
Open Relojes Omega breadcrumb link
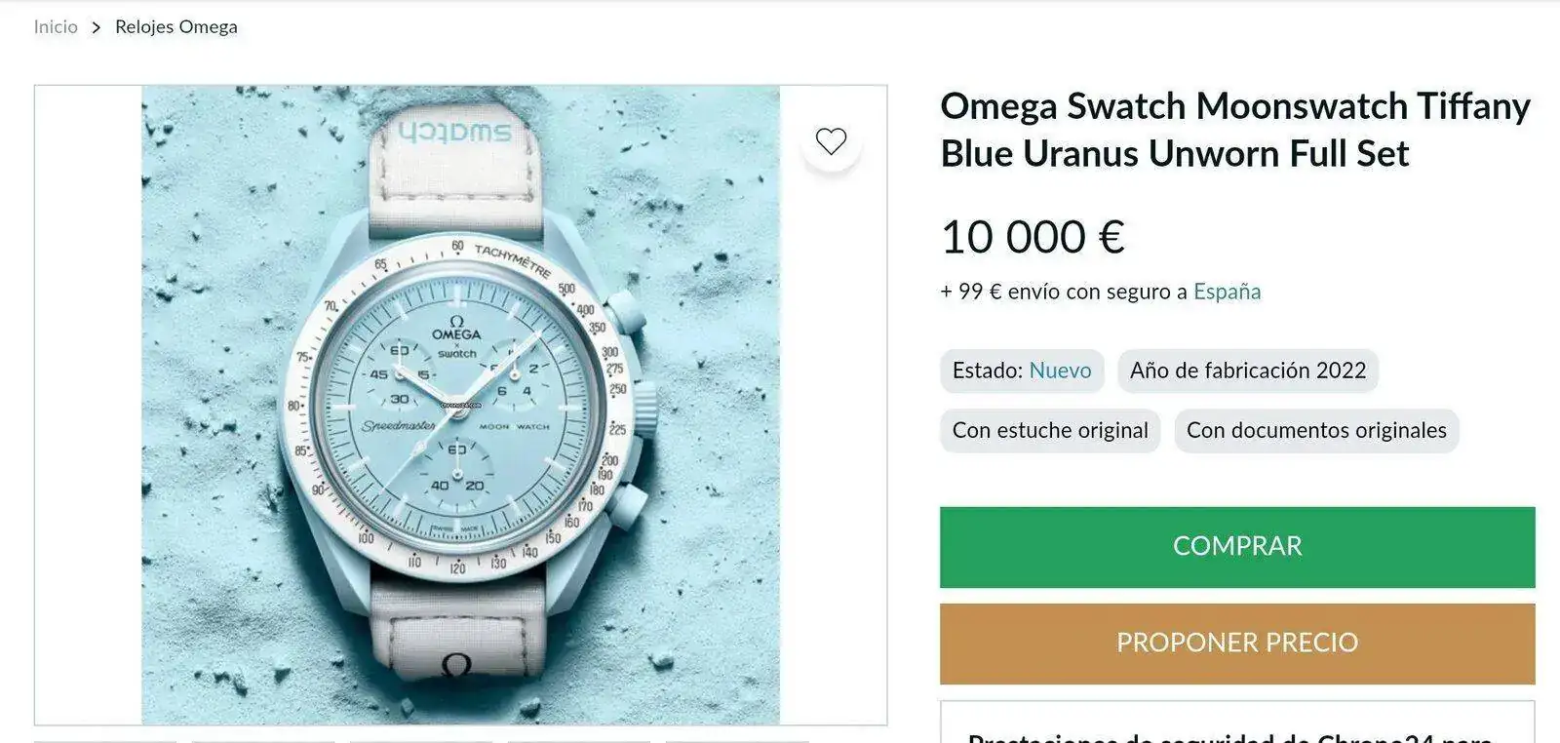(176, 26)
